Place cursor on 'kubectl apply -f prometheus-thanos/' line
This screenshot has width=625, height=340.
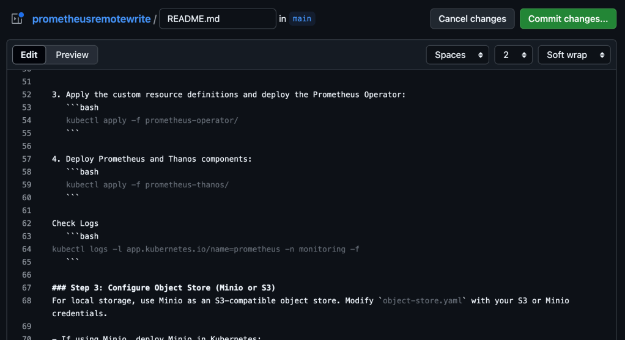(x=147, y=185)
